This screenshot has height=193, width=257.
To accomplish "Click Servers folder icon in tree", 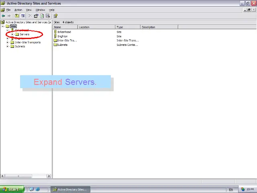I will (17, 34).
